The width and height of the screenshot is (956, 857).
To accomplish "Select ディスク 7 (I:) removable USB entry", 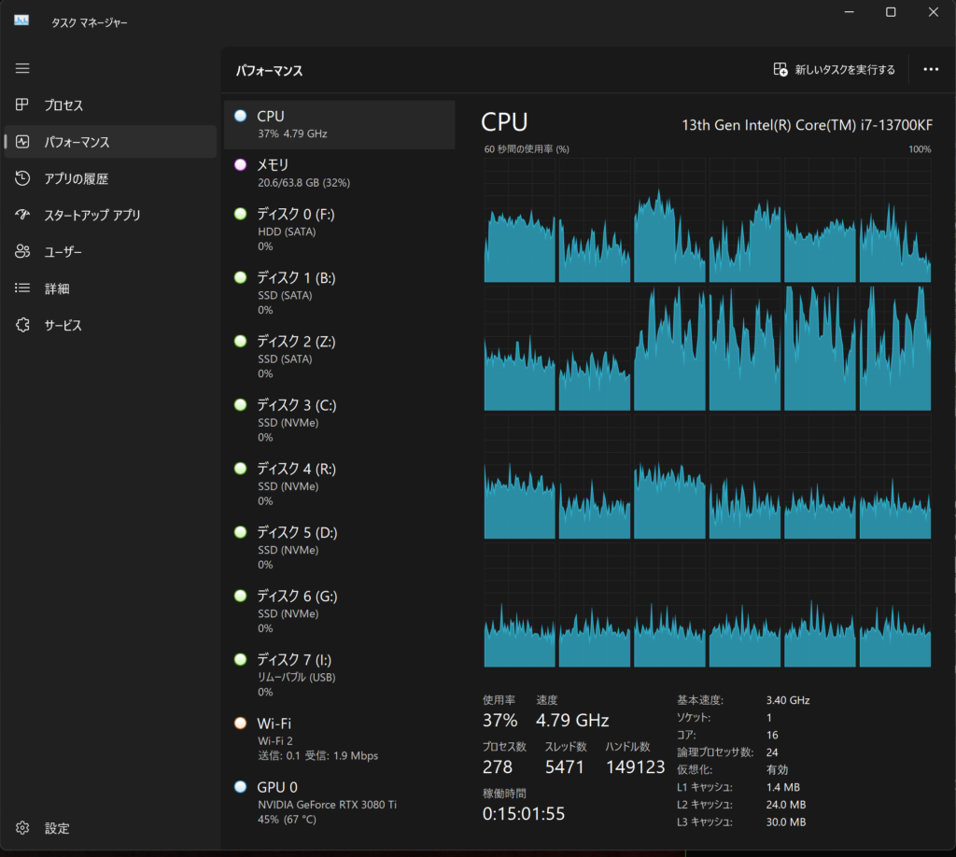I will [x=340, y=675].
